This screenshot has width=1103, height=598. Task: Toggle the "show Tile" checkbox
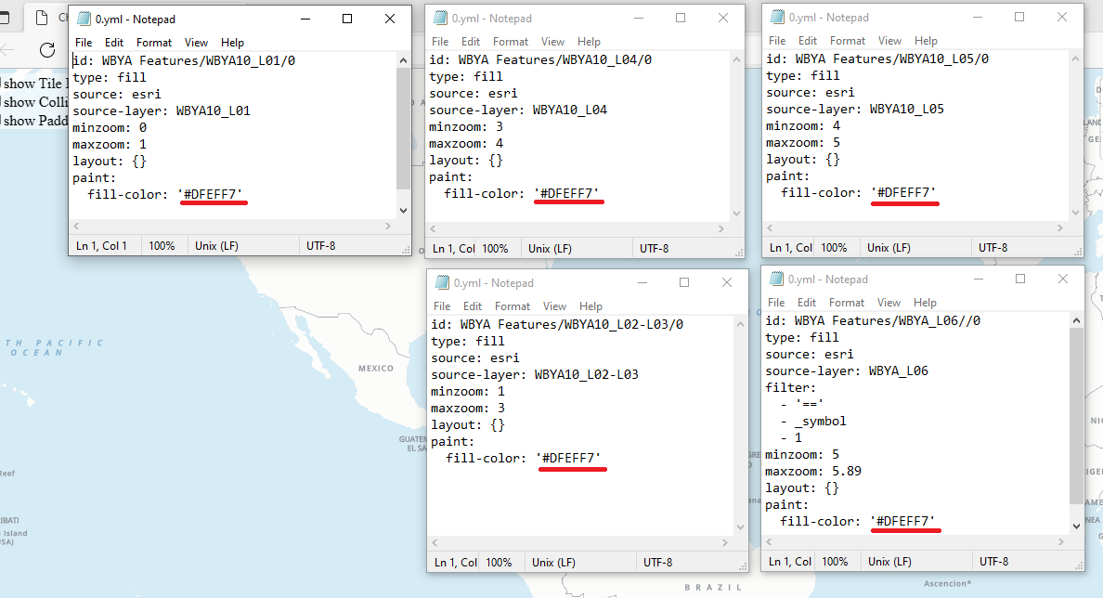2,84
